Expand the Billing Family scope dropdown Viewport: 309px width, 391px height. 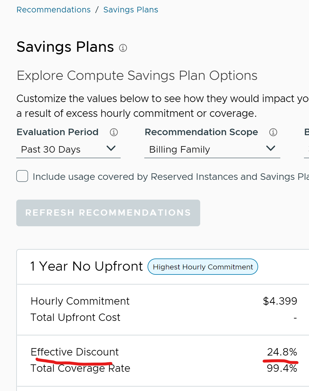(x=212, y=149)
